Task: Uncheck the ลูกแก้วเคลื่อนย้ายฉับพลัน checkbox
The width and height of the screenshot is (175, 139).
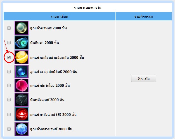Action: point(9,57)
